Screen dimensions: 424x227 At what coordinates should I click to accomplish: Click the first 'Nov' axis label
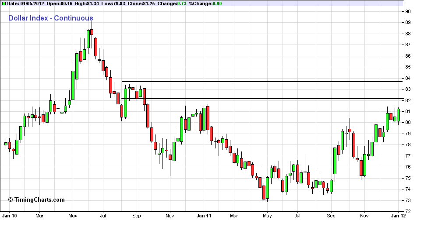pyautogui.click(x=170, y=216)
